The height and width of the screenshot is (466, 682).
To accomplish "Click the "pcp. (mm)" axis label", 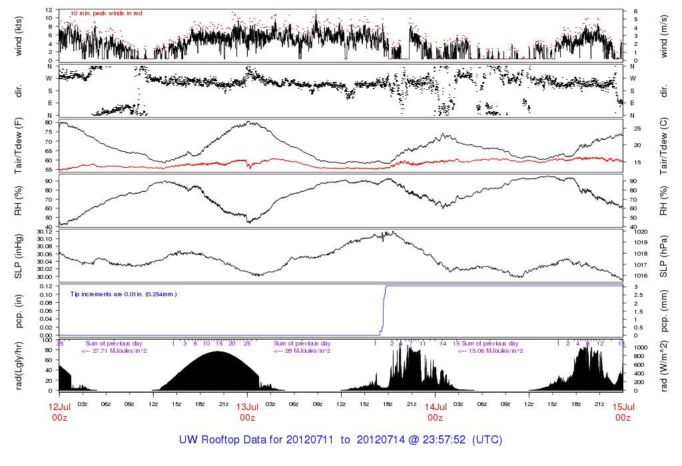I will pos(664,312).
